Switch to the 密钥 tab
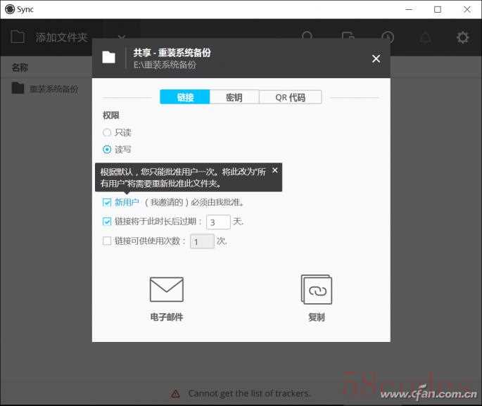The height and width of the screenshot is (406, 482). pos(234,97)
